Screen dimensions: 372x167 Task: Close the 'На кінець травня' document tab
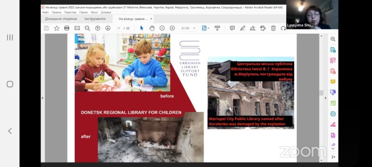click(151, 19)
